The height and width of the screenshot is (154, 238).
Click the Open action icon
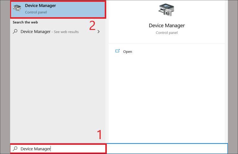coord(117,51)
